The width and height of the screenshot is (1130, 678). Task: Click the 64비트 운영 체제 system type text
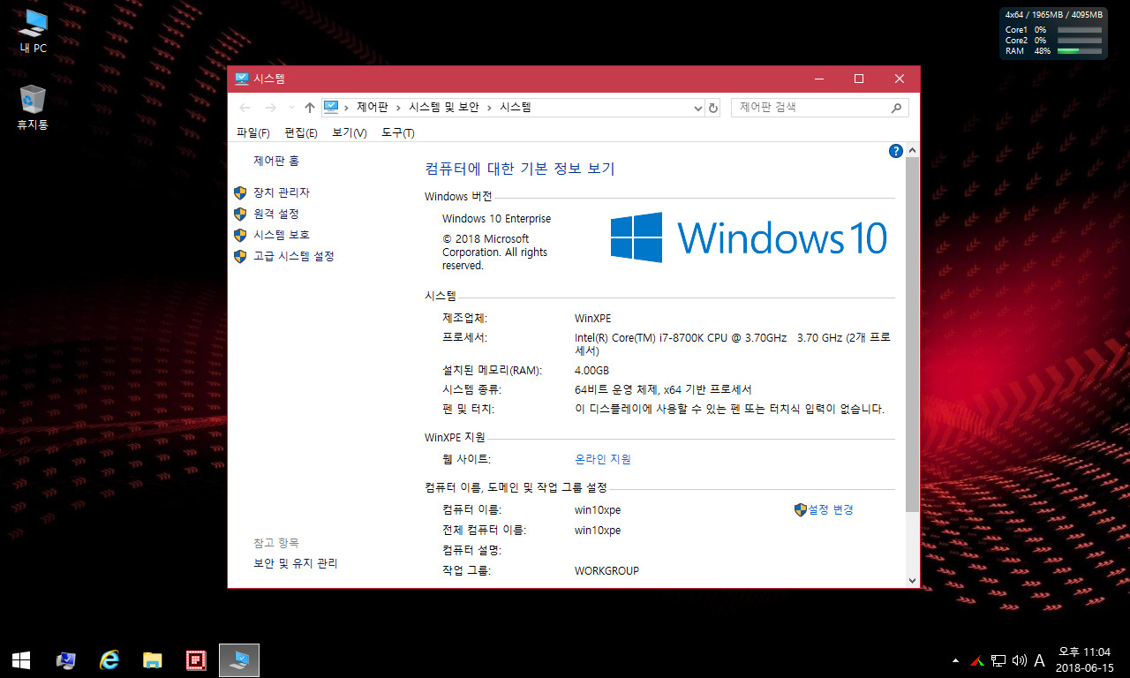click(663, 389)
